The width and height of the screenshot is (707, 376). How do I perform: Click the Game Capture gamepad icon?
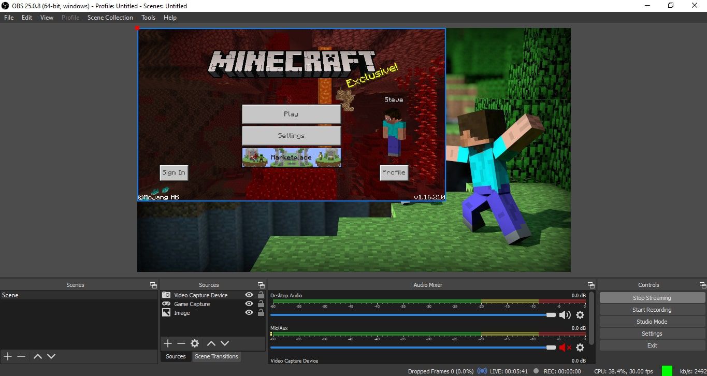coord(166,304)
